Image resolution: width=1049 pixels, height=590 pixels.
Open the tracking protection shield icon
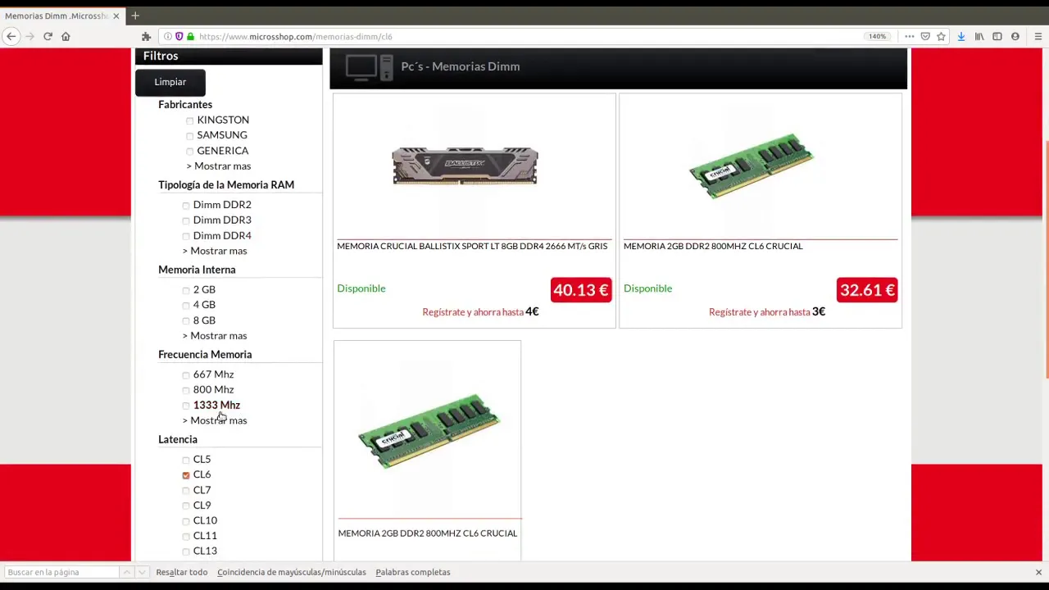pyautogui.click(x=179, y=36)
